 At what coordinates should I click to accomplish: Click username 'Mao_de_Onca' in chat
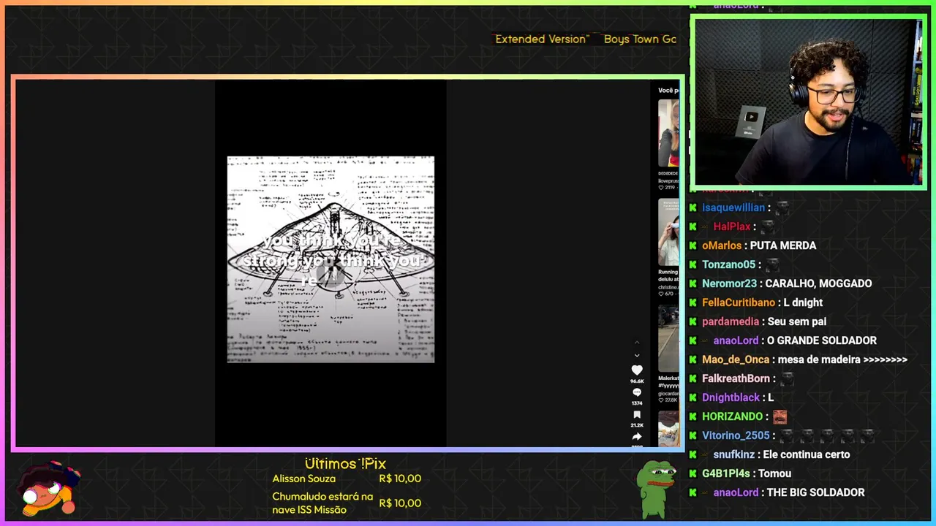[736, 359]
